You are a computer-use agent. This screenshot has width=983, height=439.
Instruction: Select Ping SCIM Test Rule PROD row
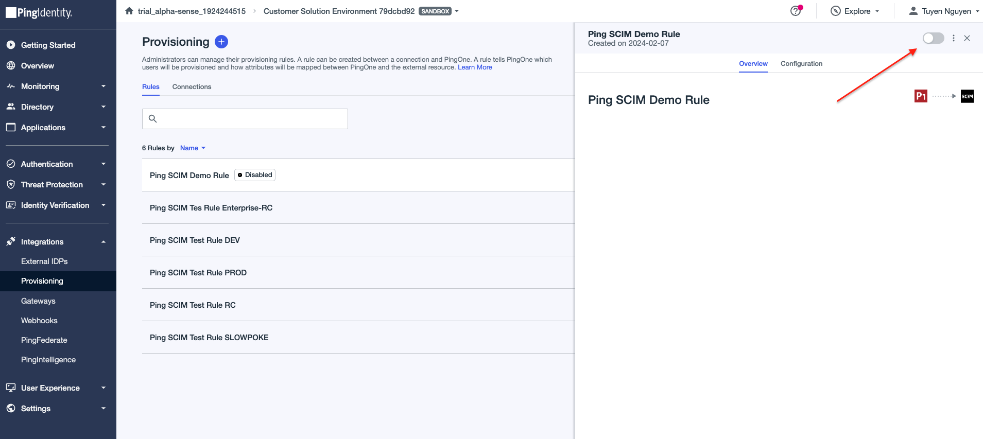(358, 273)
